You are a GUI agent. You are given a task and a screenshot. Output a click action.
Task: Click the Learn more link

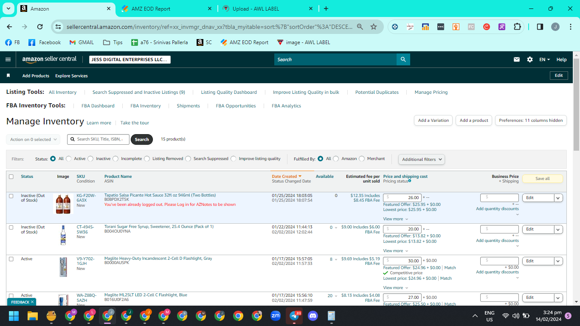coord(99,123)
